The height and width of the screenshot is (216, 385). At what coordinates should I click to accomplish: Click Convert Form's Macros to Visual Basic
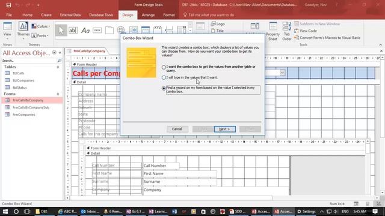[x=327, y=38]
